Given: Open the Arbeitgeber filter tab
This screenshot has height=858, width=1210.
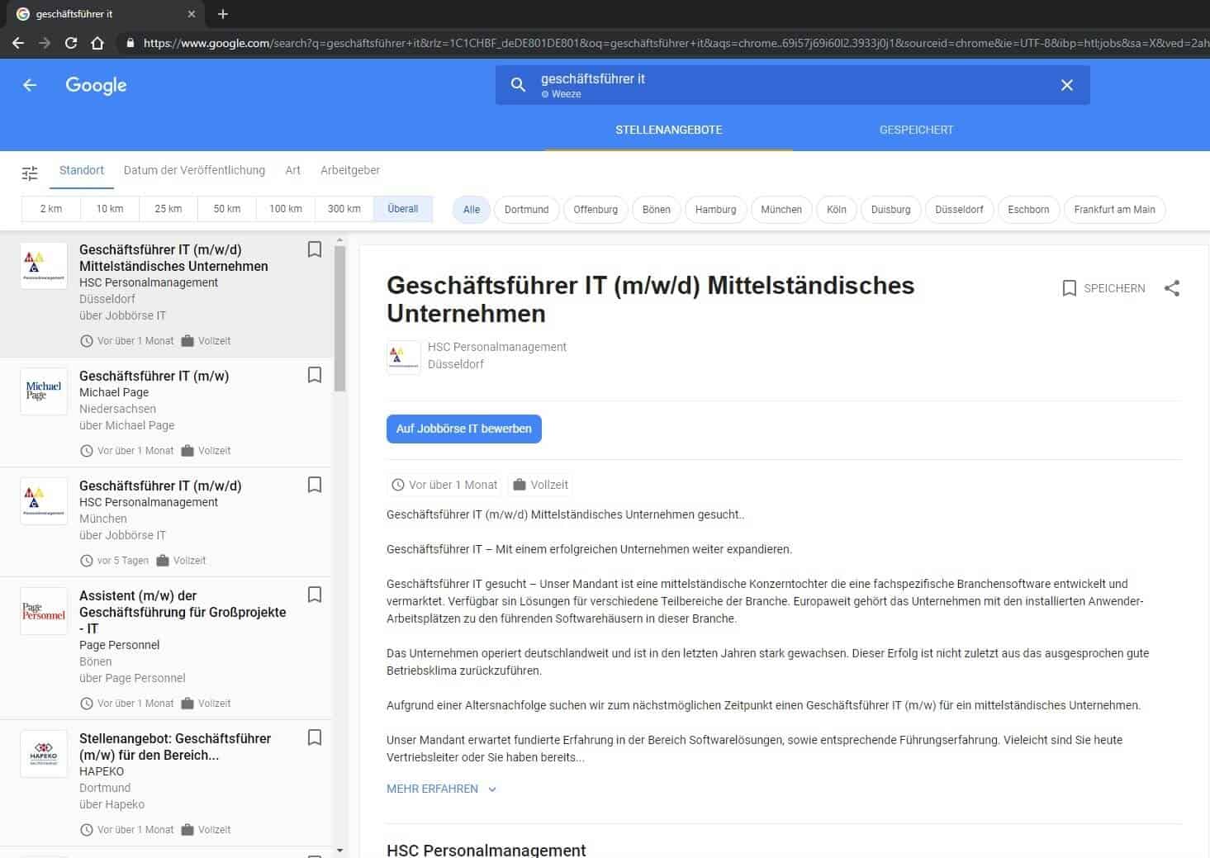Looking at the screenshot, I should [x=350, y=170].
